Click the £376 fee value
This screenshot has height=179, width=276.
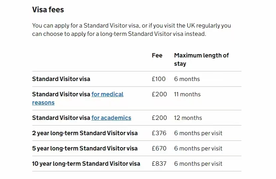click(x=159, y=133)
